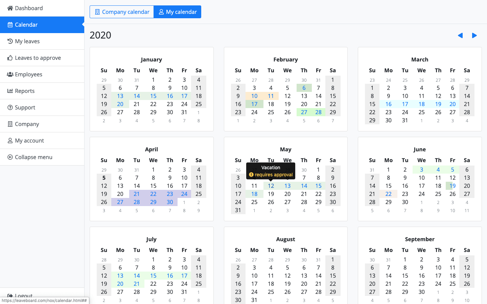Select March 16 leave day
This screenshot has height=304, width=487.
click(388, 104)
